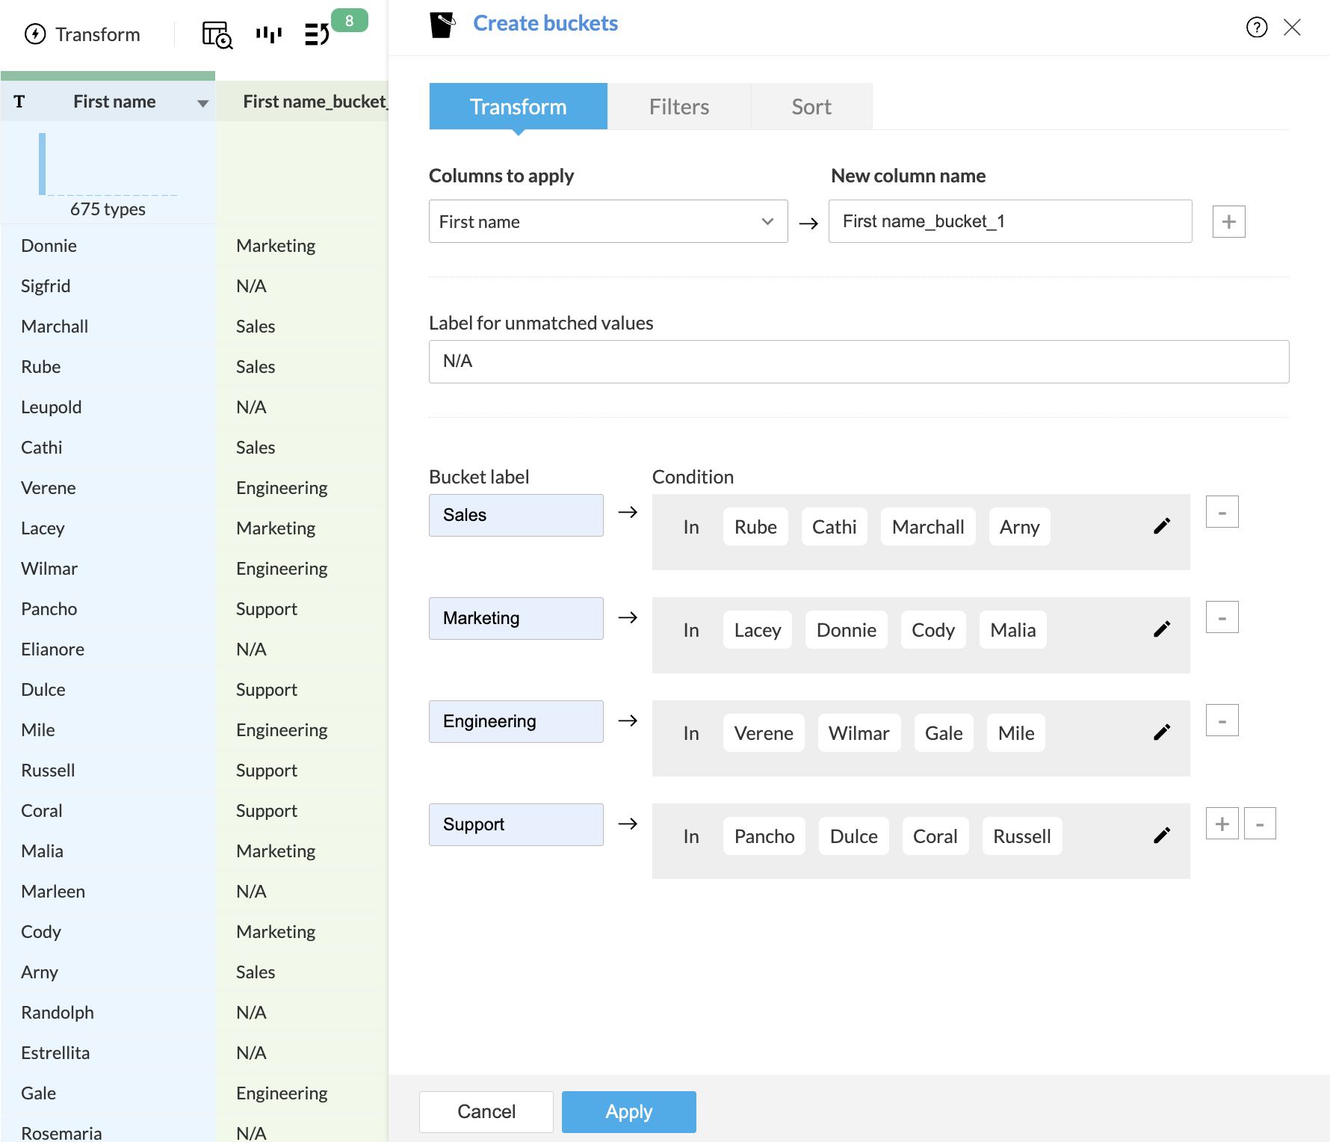
Task: Expand the First name column header arrow
Action: coord(202,103)
